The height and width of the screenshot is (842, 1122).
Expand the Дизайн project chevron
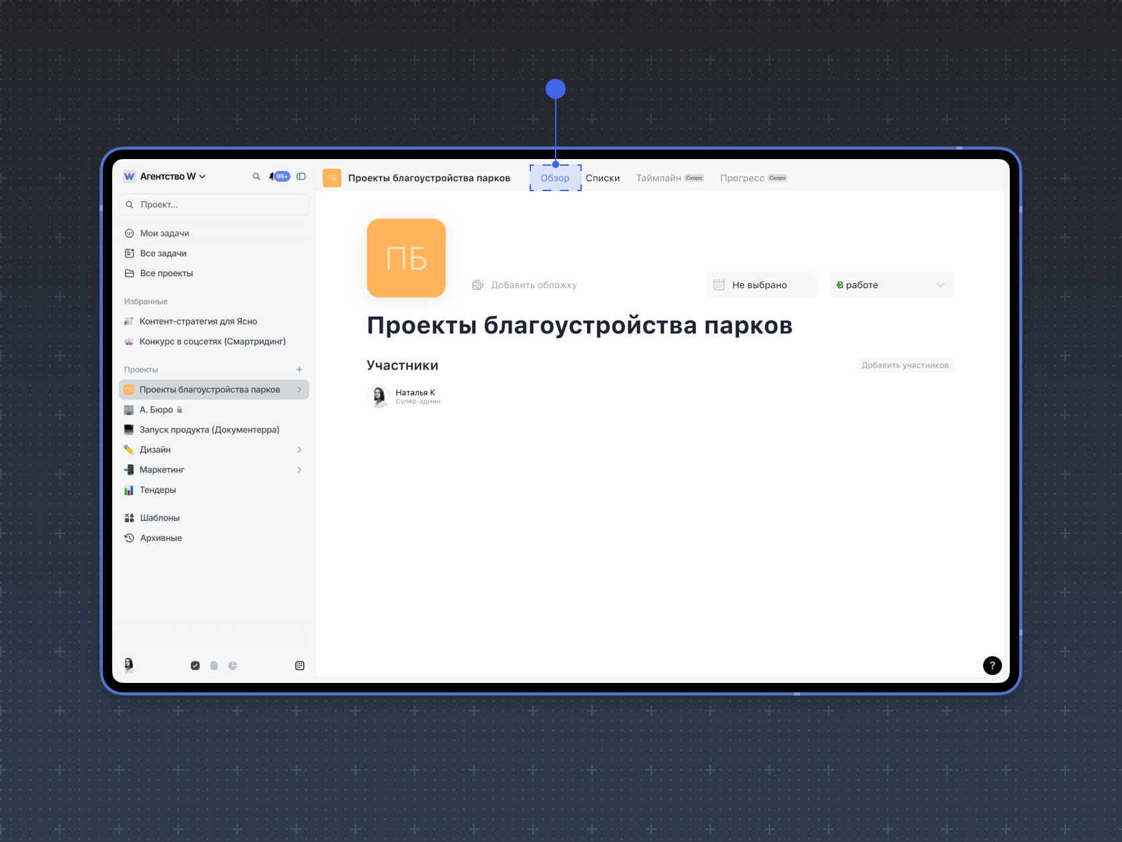(x=299, y=450)
